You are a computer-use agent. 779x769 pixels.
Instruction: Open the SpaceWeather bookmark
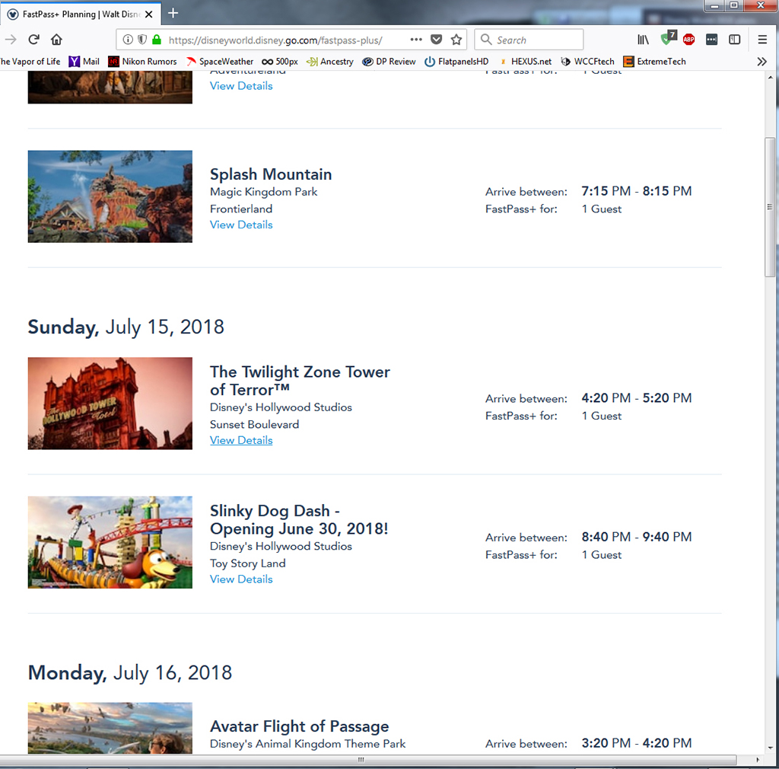[220, 61]
